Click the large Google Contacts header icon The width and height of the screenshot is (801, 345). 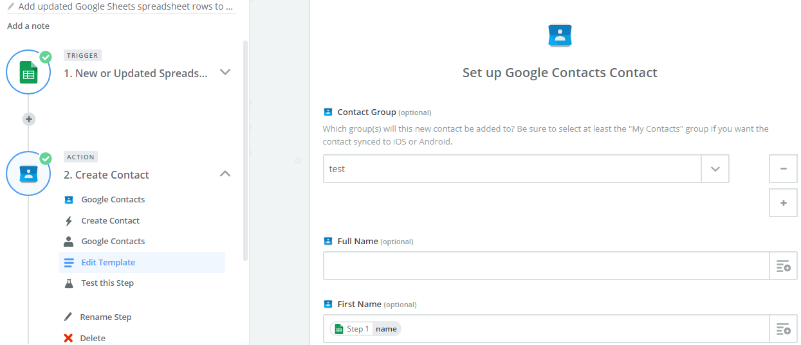click(560, 35)
